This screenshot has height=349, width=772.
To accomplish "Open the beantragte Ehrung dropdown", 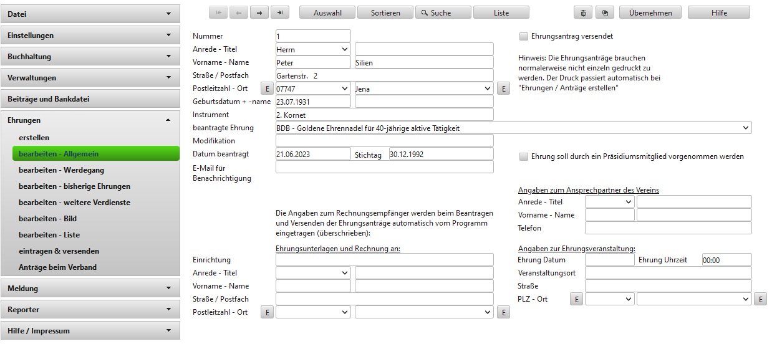I will [x=513, y=128].
